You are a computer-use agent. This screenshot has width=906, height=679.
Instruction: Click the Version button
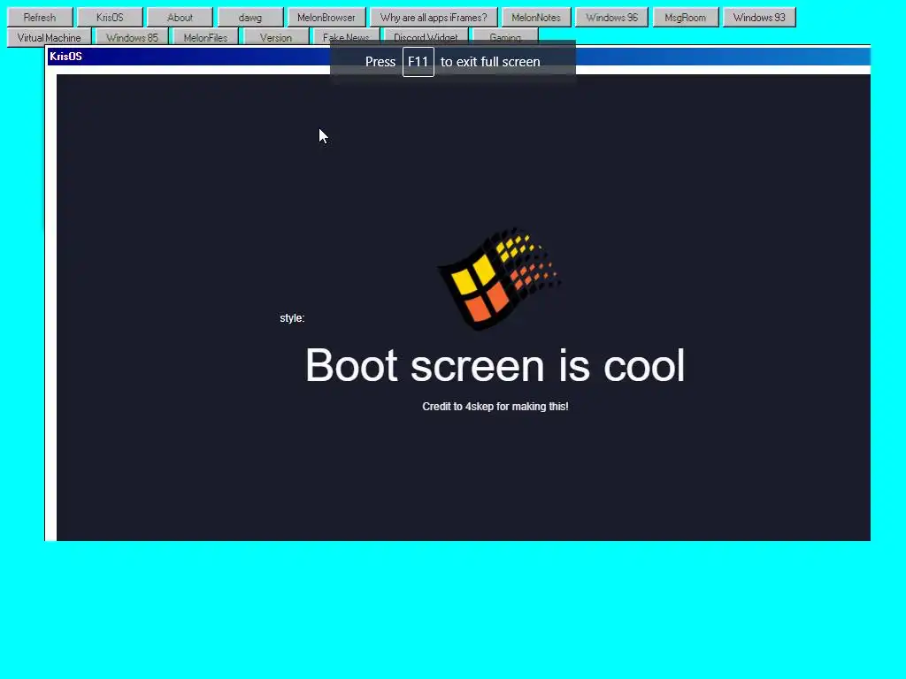(276, 37)
